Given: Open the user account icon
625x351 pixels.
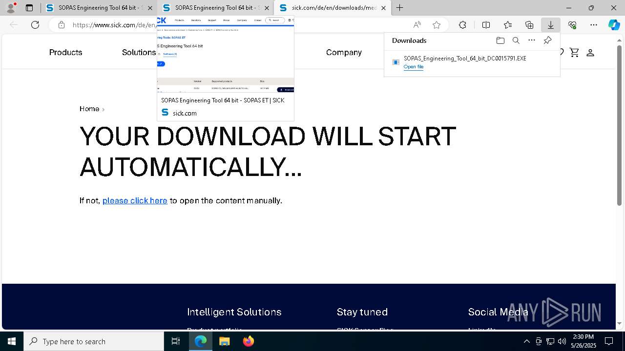Looking at the screenshot, I should 590,52.
